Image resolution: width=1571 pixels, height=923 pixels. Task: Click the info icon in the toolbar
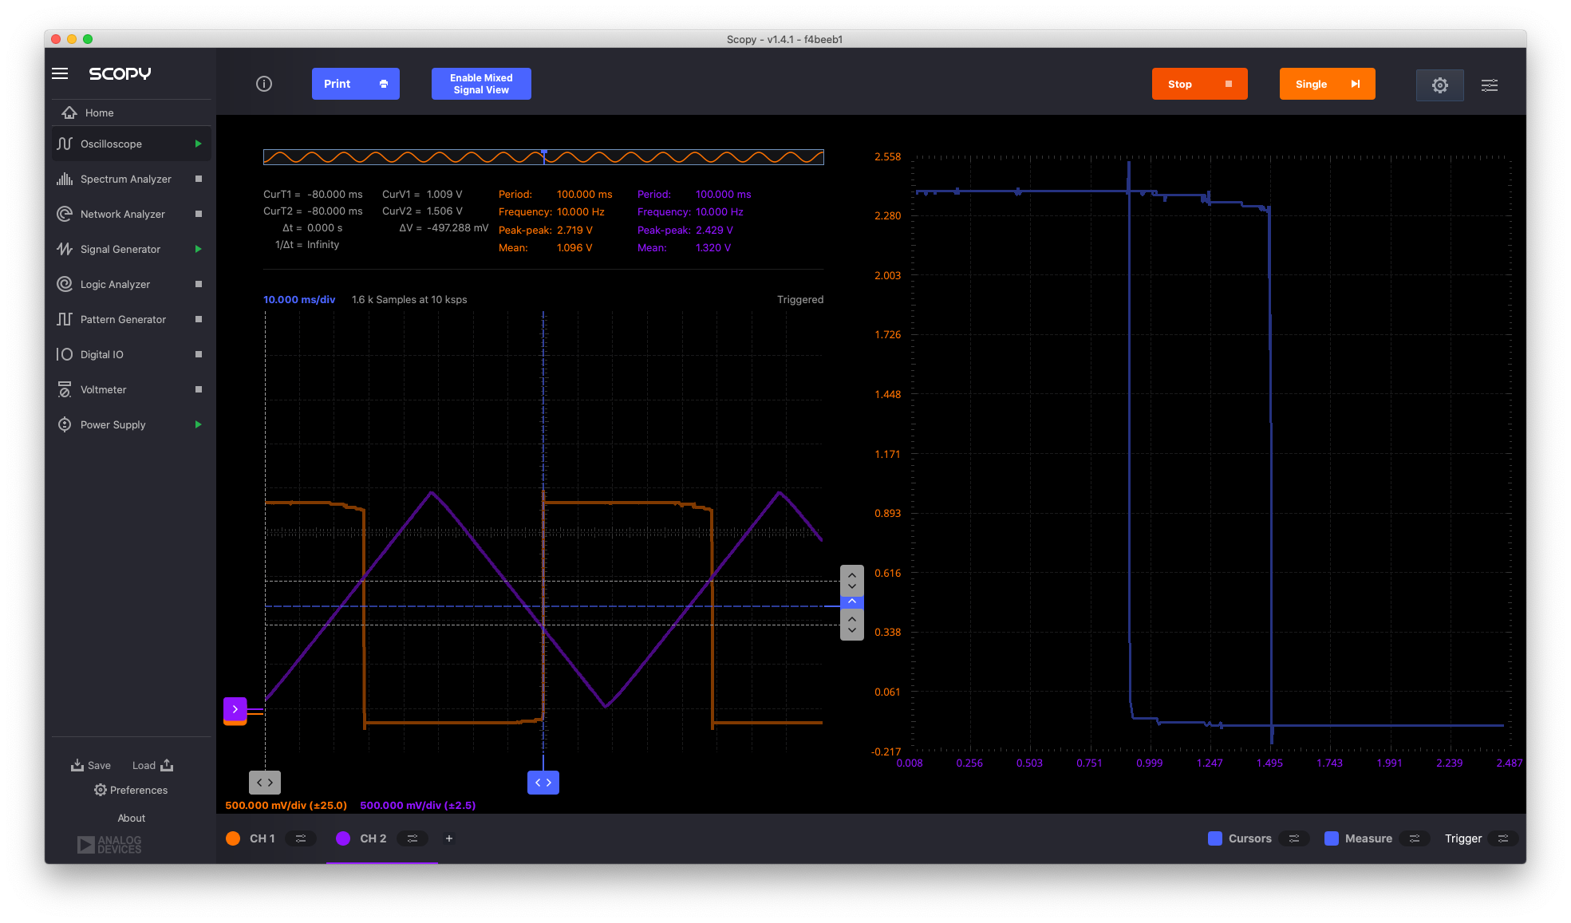[264, 84]
